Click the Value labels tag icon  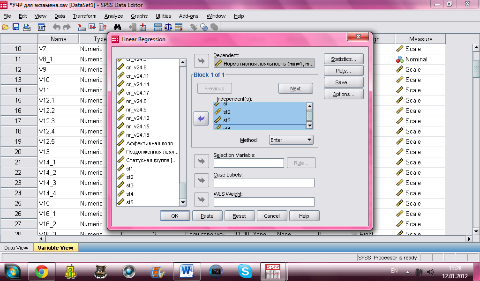pyautogui.click(x=194, y=27)
